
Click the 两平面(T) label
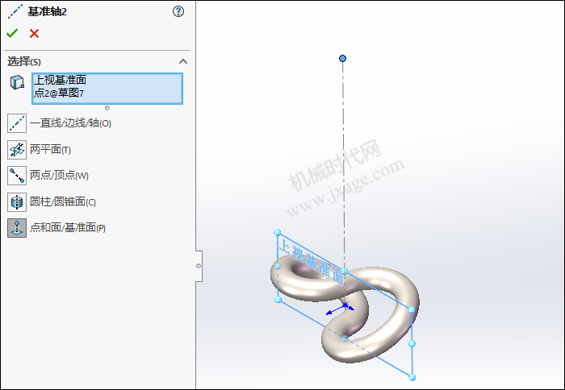(x=50, y=149)
